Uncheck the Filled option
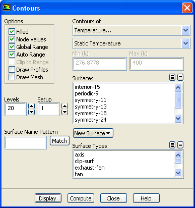Viewport: 195px width, 208px height. pyautogui.click(x=12, y=31)
